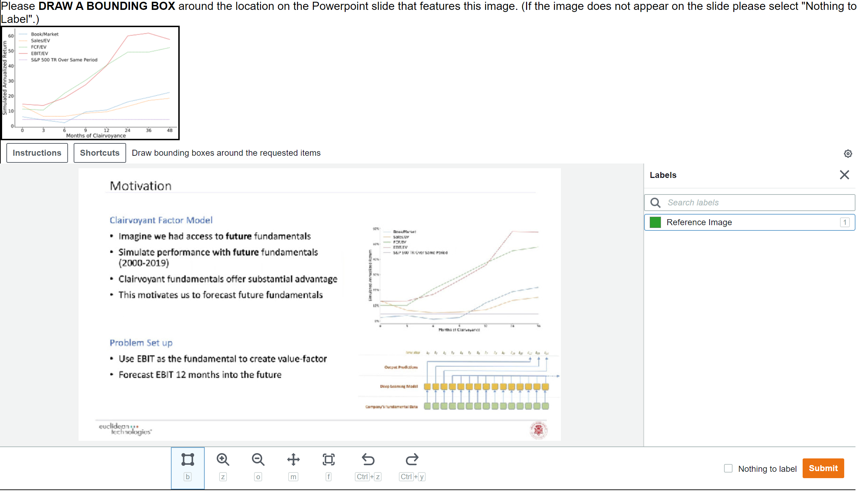The image size is (859, 494).
Task: Close the Labels panel
Action: 844,175
